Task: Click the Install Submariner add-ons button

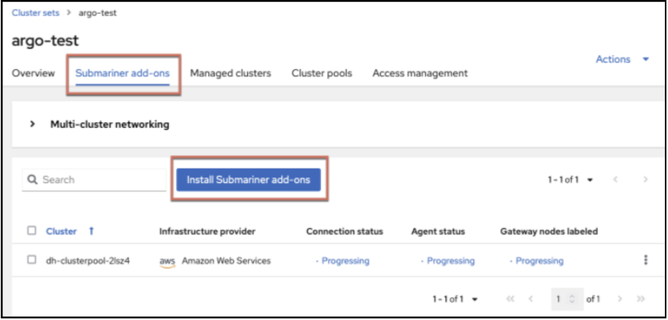Action: tap(248, 180)
